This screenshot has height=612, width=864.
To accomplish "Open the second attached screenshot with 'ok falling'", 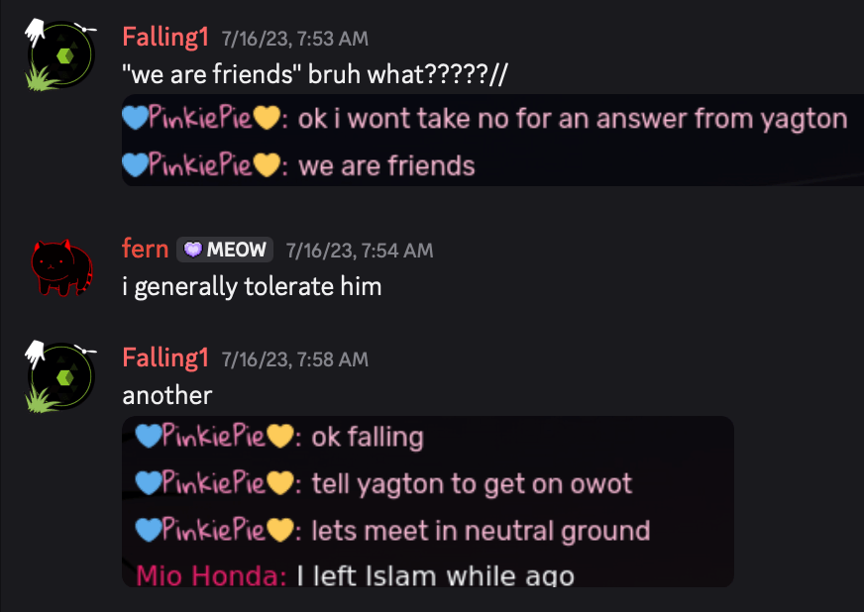I will coord(428,501).
